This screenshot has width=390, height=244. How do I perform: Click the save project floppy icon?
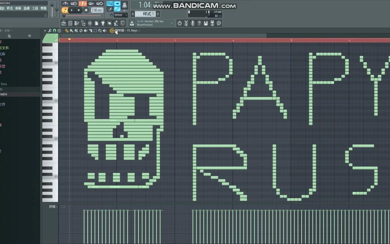tap(206, 23)
